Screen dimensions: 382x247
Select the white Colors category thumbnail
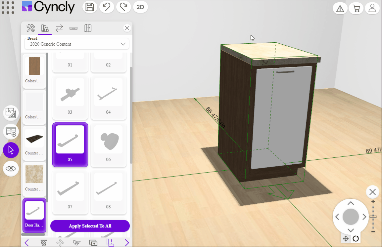(34, 107)
